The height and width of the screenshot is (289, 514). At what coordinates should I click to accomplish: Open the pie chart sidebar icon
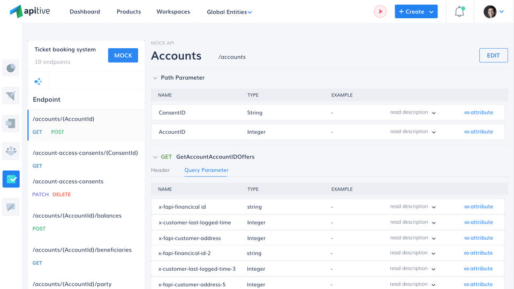[11, 68]
